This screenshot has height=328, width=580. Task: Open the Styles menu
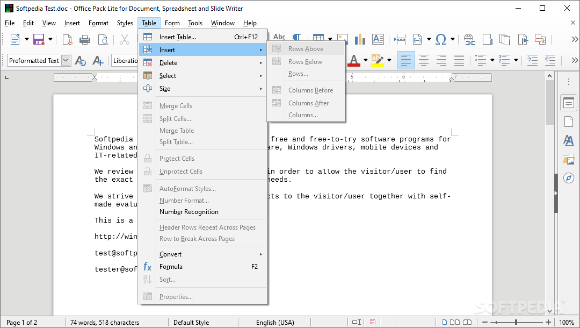pos(125,23)
